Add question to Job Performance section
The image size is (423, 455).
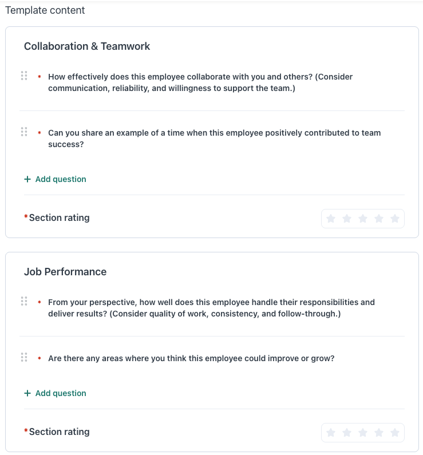pos(55,393)
